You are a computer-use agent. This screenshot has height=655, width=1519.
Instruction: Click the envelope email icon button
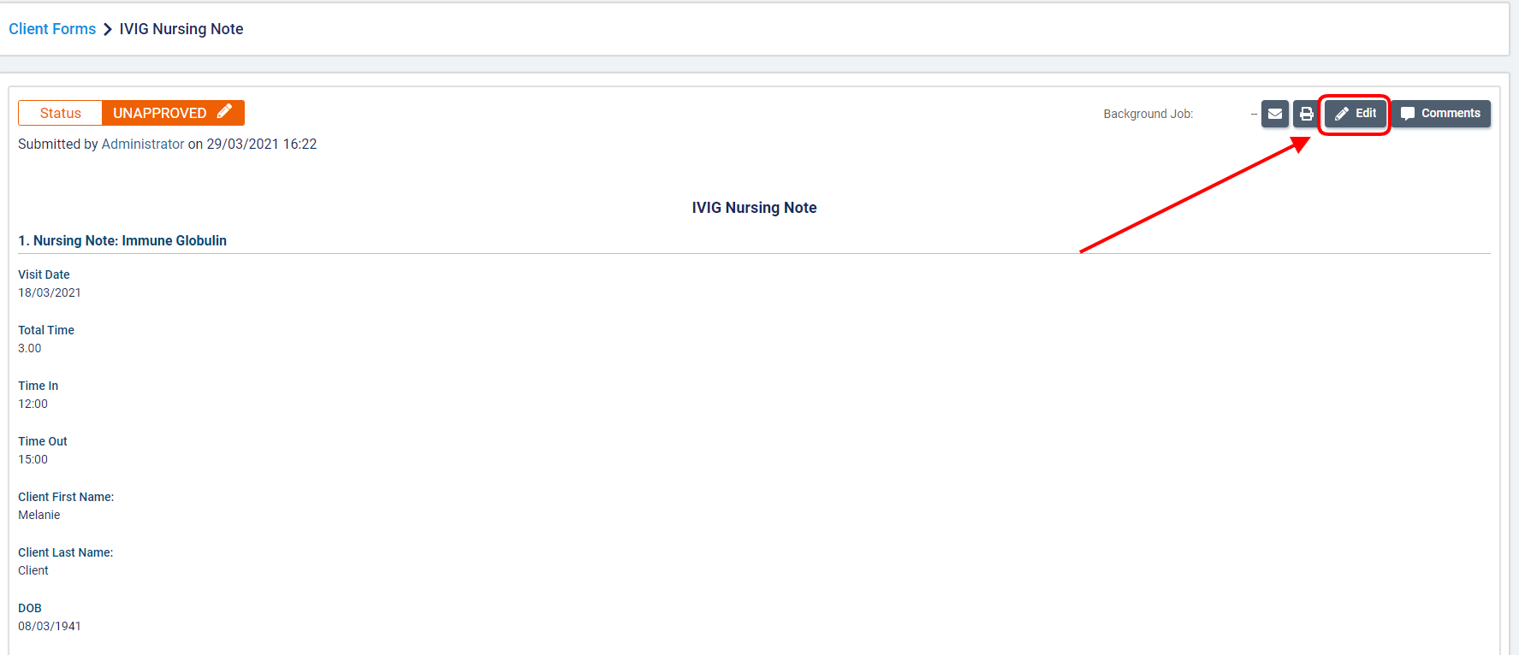1274,114
